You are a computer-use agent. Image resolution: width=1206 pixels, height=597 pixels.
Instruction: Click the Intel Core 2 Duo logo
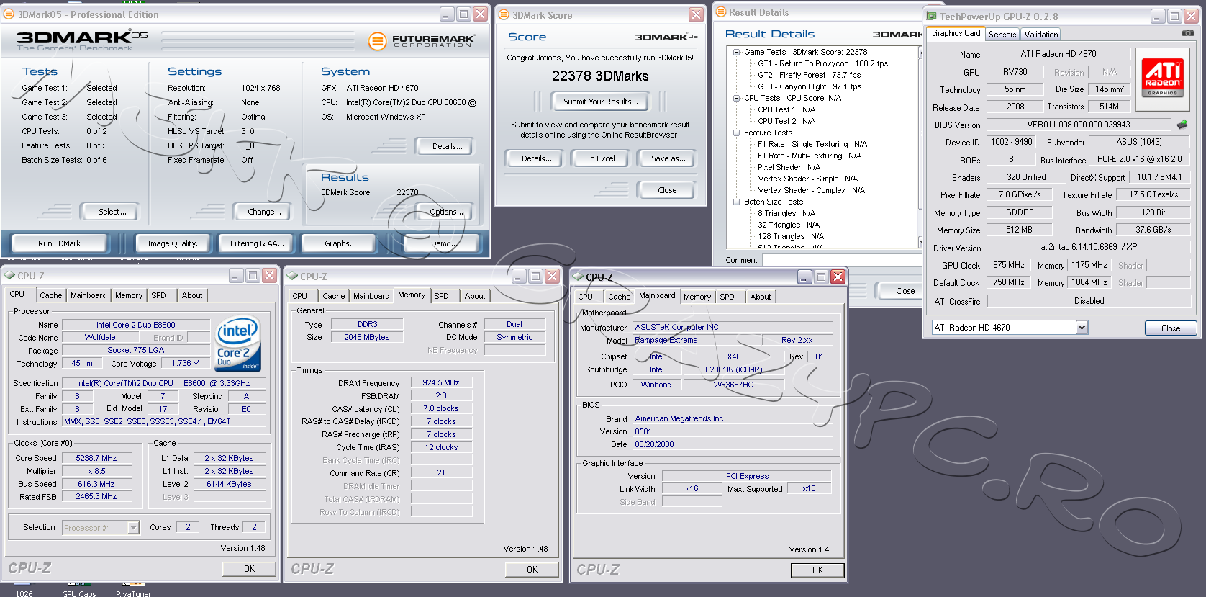pyautogui.click(x=238, y=343)
